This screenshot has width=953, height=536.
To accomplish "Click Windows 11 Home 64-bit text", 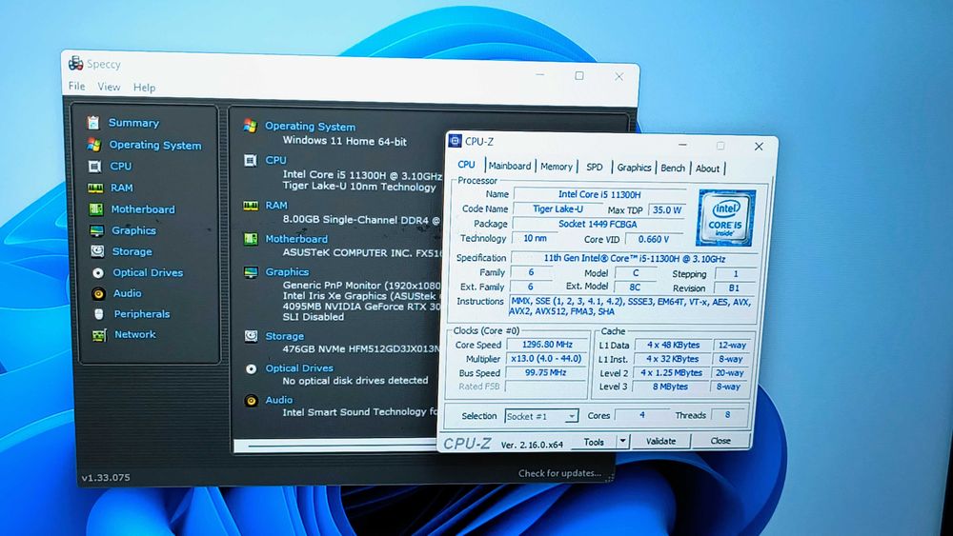I will [345, 142].
